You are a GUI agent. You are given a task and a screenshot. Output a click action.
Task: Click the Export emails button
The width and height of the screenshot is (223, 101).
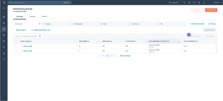pos(210,36)
